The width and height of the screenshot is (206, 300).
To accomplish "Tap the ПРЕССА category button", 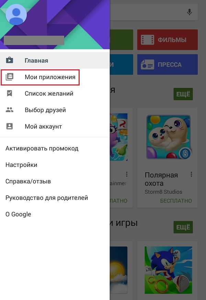I will point(168,65).
